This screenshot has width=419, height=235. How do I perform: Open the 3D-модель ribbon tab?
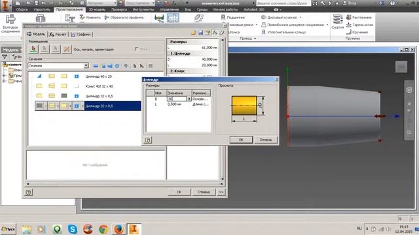[97, 10]
